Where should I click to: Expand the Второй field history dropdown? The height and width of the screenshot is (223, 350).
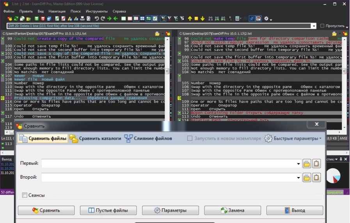click(298, 178)
